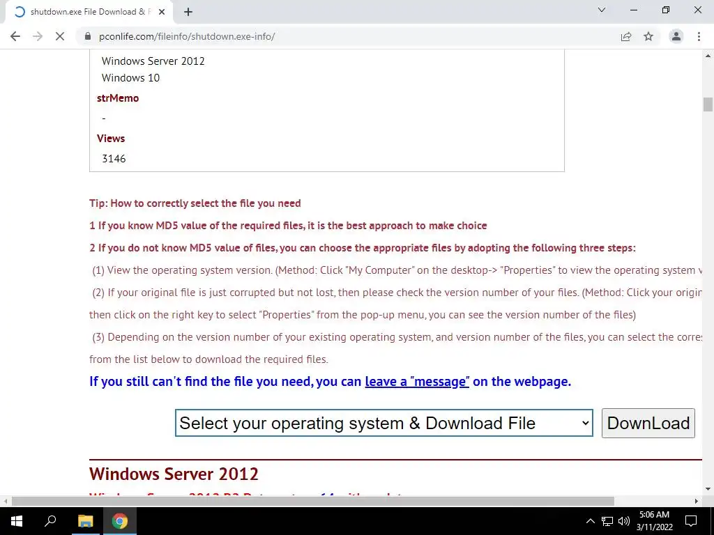Click the vertical scrollbar thumb
Image resolution: width=714 pixels, height=535 pixels.
pyautogui.click(x=708, y=104)
